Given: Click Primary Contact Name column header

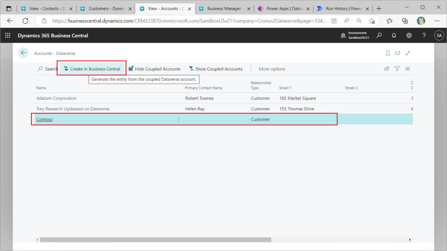Looking at the screenshot, I should tap(203, 88).
